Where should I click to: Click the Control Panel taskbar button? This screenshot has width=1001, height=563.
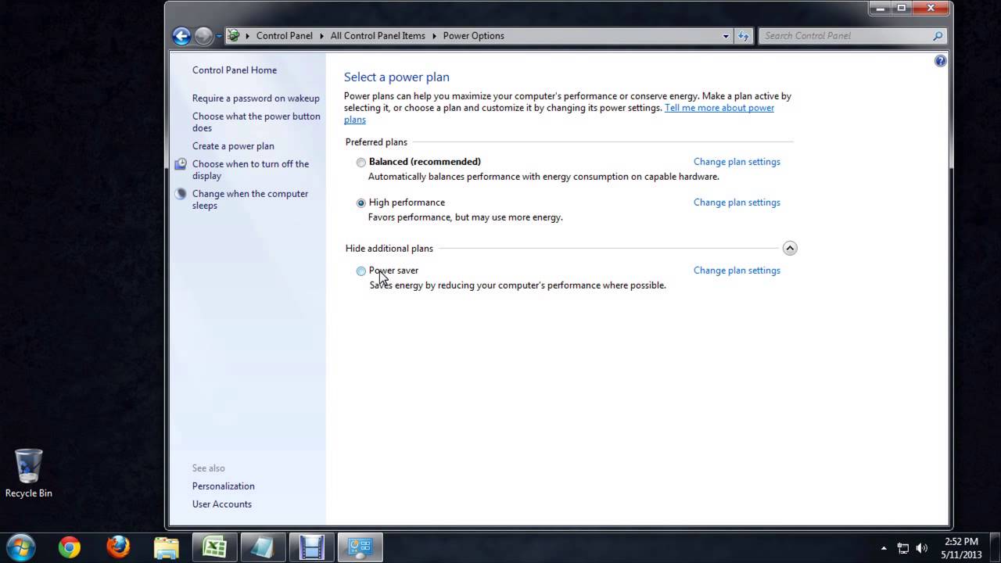click(x=360, y=547)
